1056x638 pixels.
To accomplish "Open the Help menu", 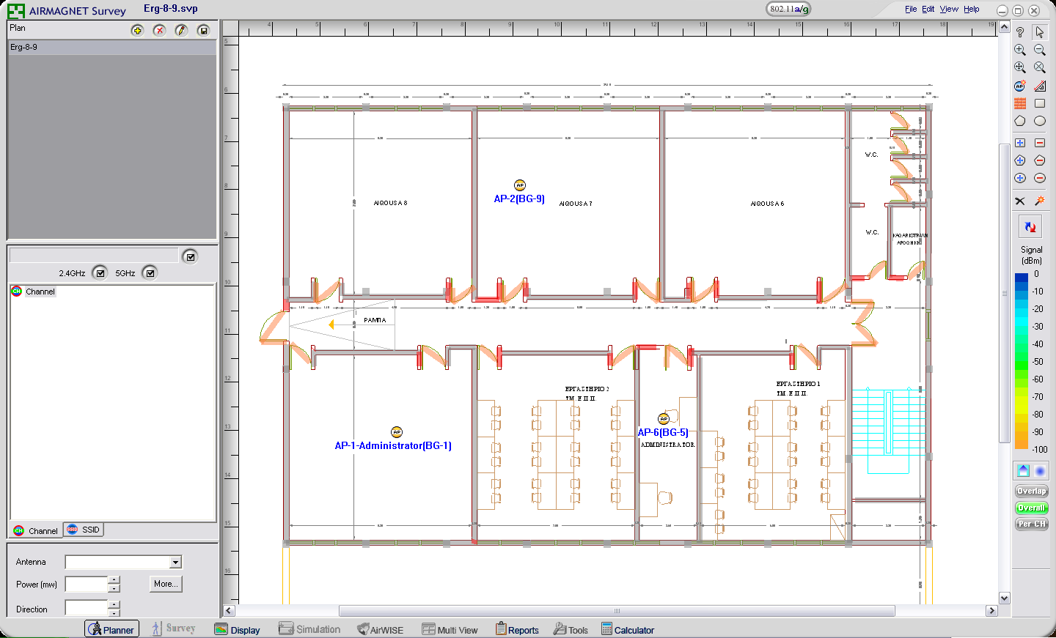I will 972,9.
